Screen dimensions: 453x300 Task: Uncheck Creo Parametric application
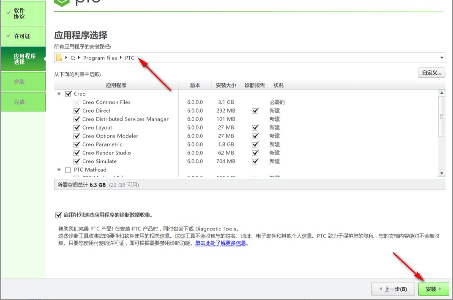pos(76,145)
